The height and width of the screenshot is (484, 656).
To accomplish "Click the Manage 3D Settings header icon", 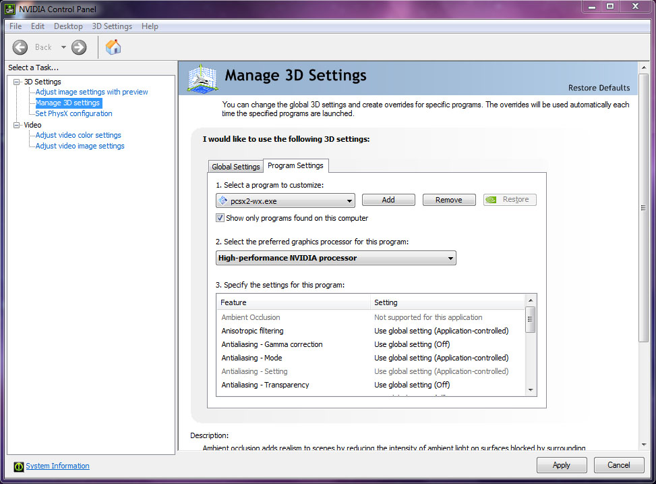I will tap(202, 78).
